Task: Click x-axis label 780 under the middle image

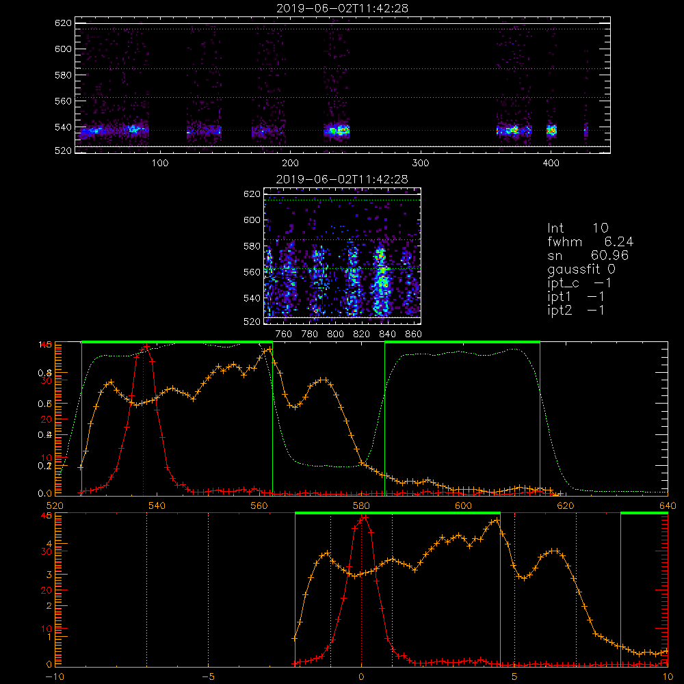Action: [x=310, y=334]
